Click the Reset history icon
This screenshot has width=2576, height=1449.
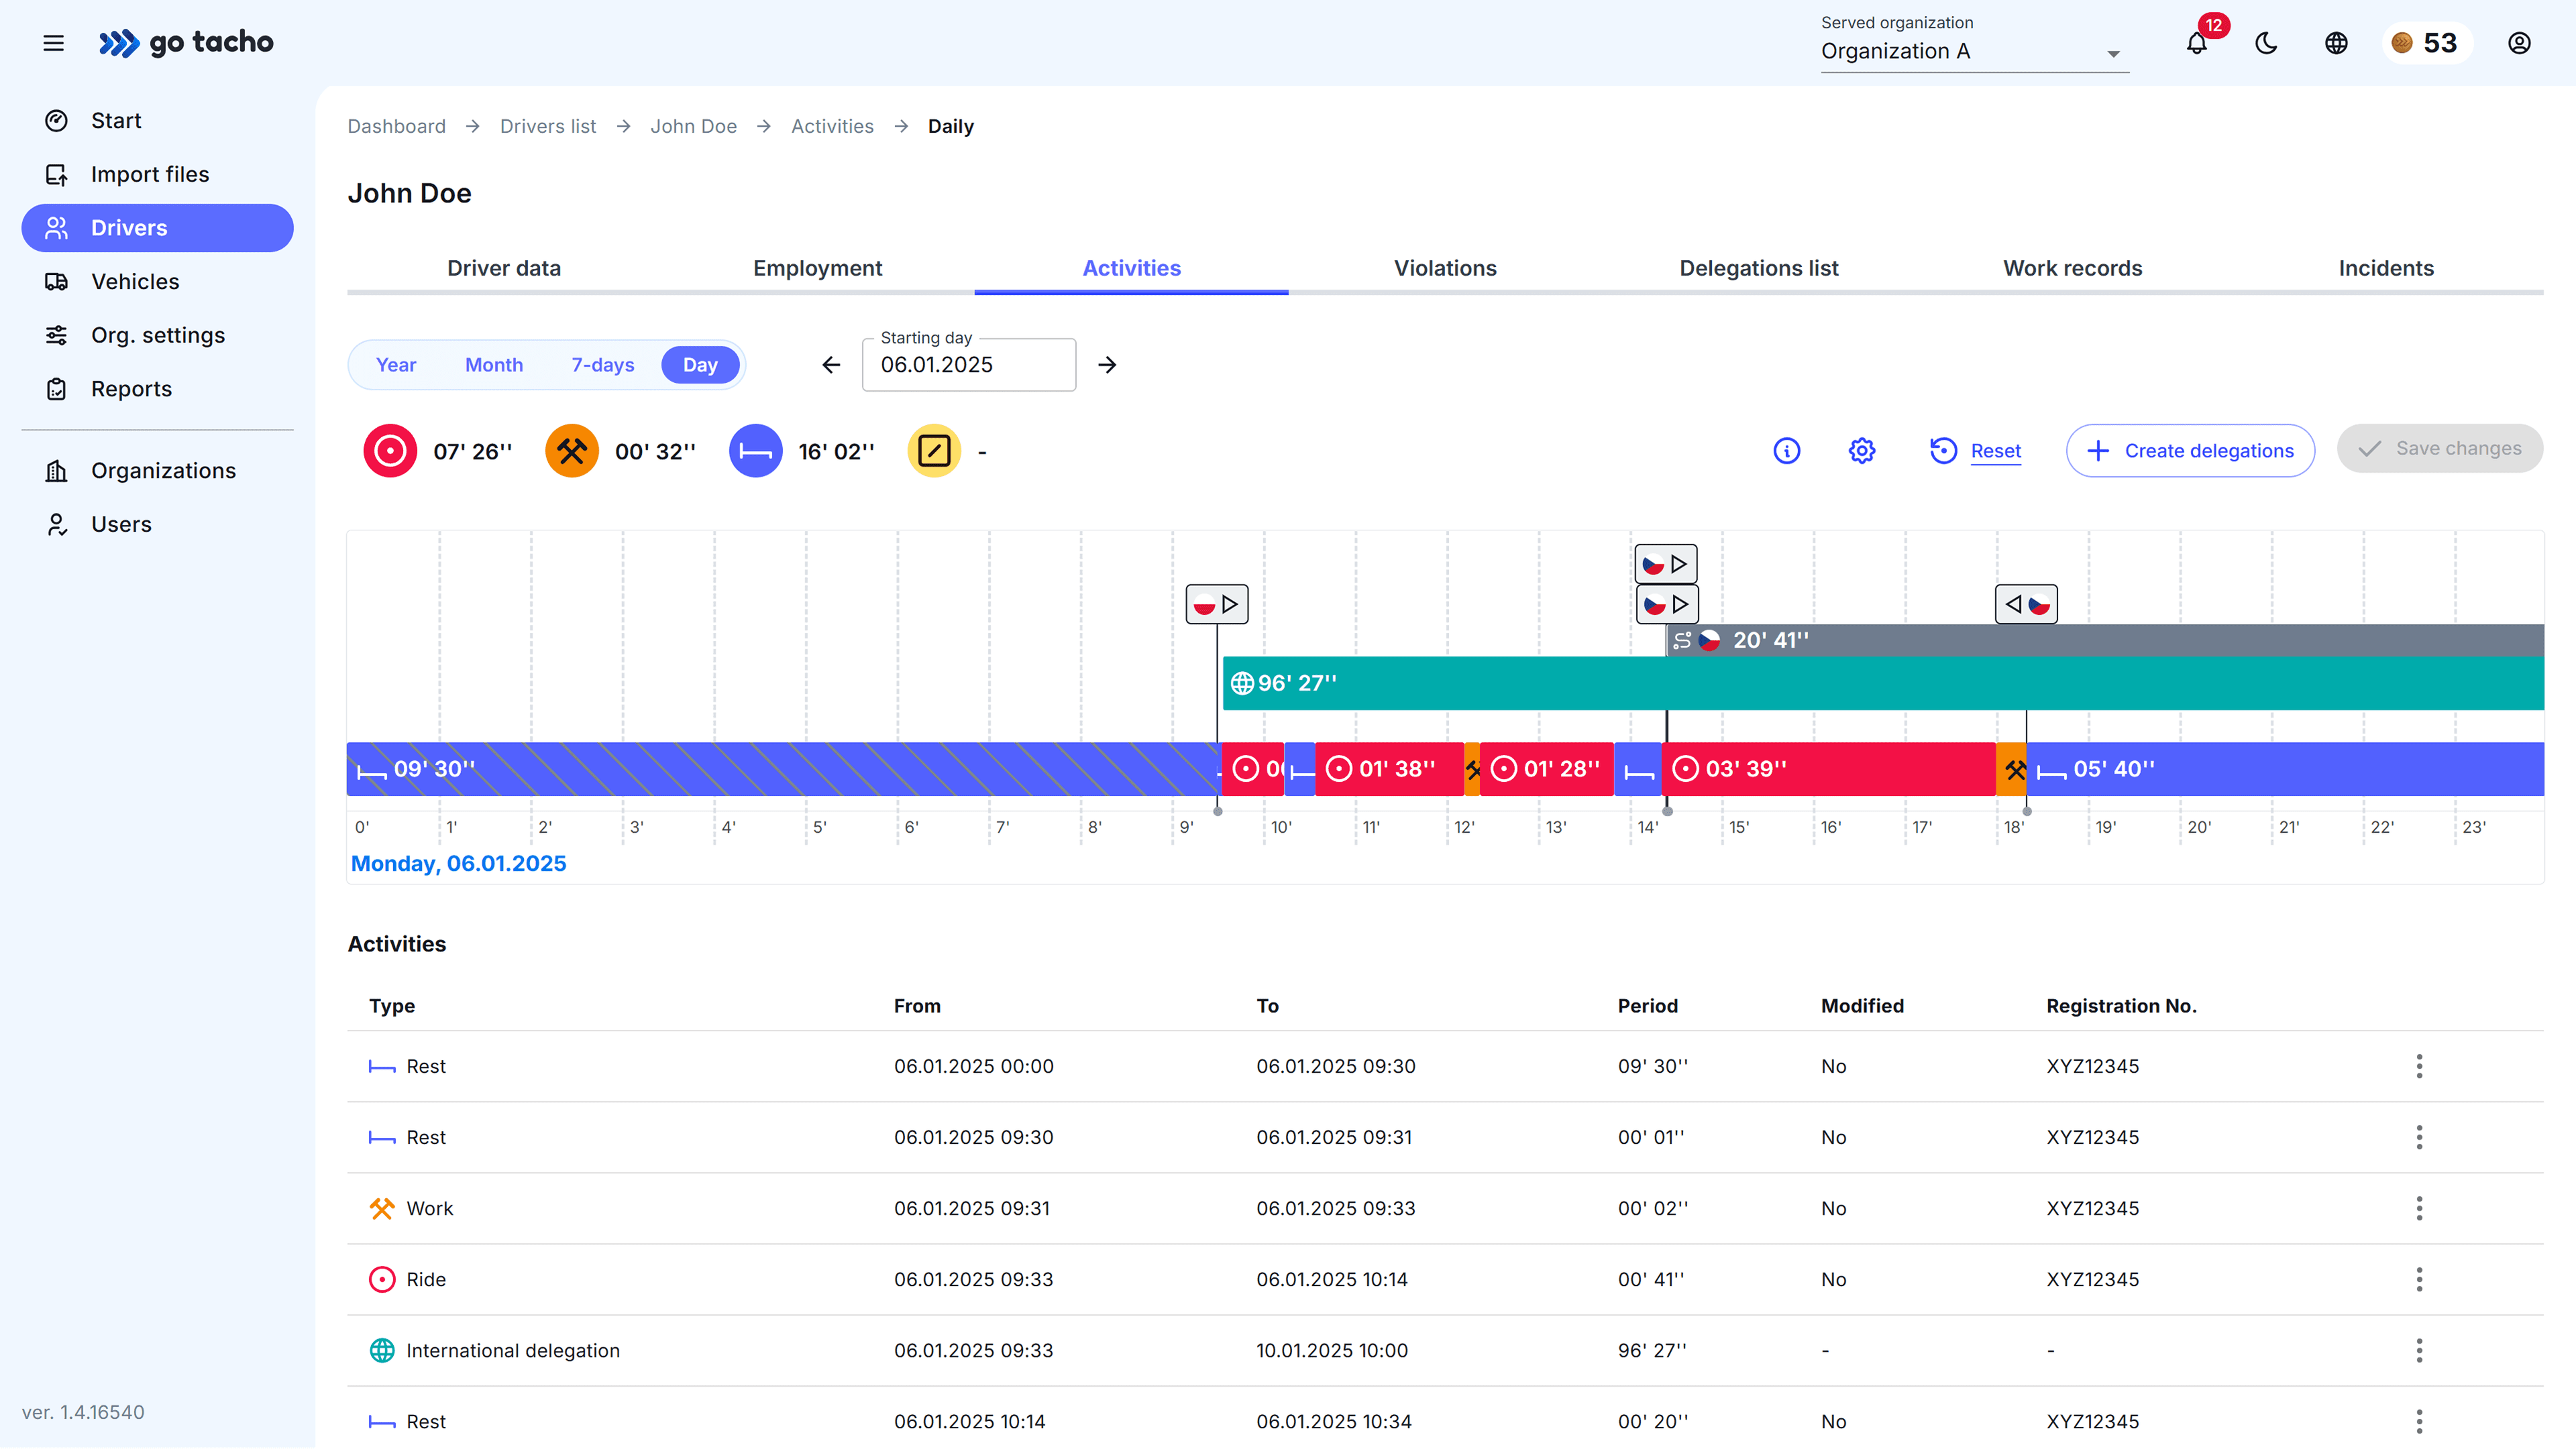[x=1943, y=451]
